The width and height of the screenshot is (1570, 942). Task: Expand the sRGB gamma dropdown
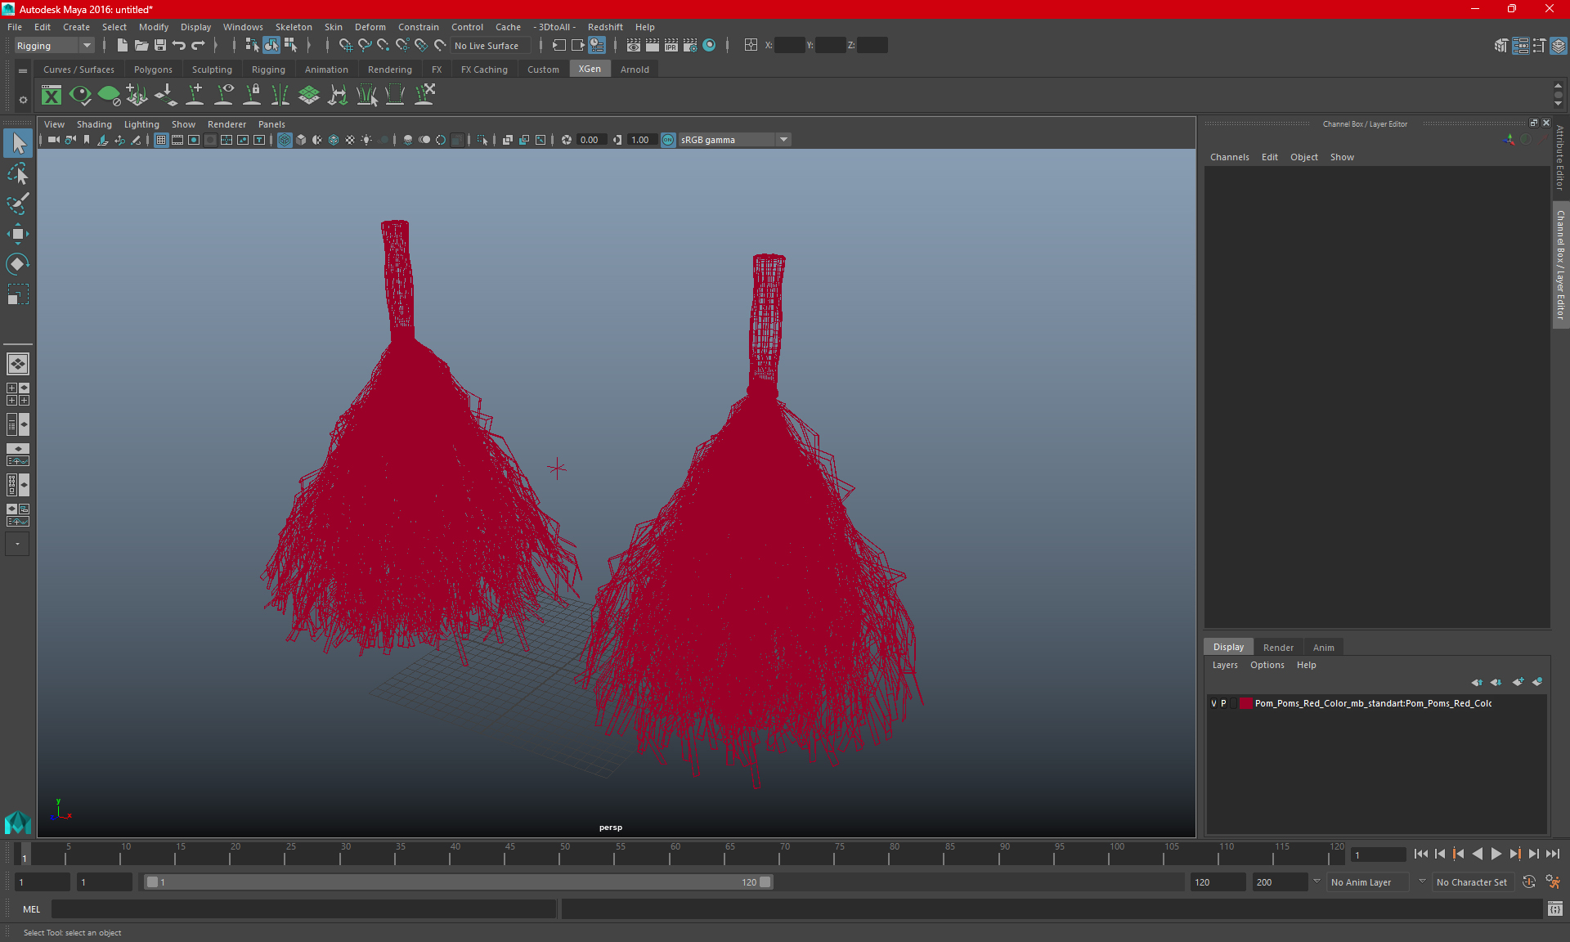783,140
